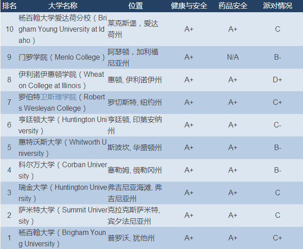This screenshot has height=249, width=303.
Task: Click the C+ party grade in the rank 1 row
Action: pyautogui.click(x=278, y=238)
